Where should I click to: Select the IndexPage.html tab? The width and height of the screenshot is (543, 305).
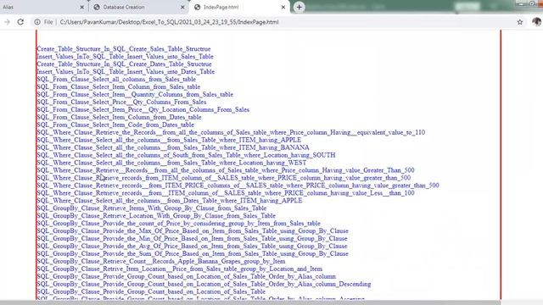tap(239, 7)
